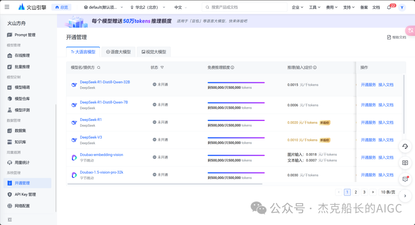415x225 pixels.
Task: Click the 模型仓库 cube icon
Action: click(x=10, y=99)
